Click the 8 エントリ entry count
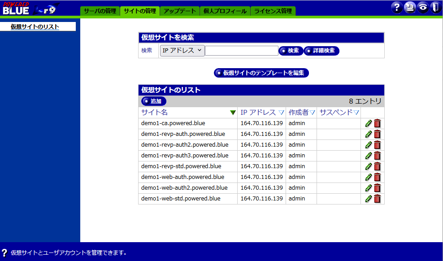This screenshot has width=443, height=261. coord(365,101)
